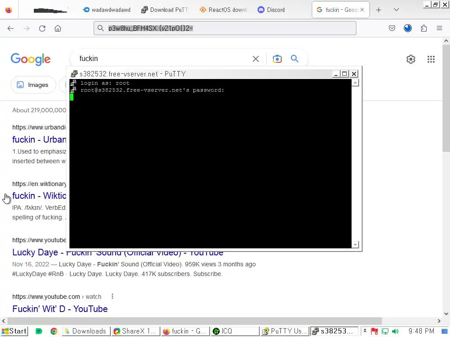The height and width of the screenshot is (337, 450).
Task: Expand hidden system tray icons
Action: pyautogui.click(x=365, y=331)
